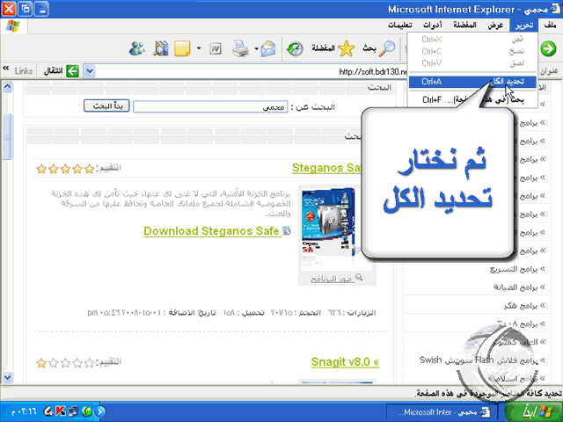Open برامج هكر sidebar category
563x422 pixels.
(521, 305)
